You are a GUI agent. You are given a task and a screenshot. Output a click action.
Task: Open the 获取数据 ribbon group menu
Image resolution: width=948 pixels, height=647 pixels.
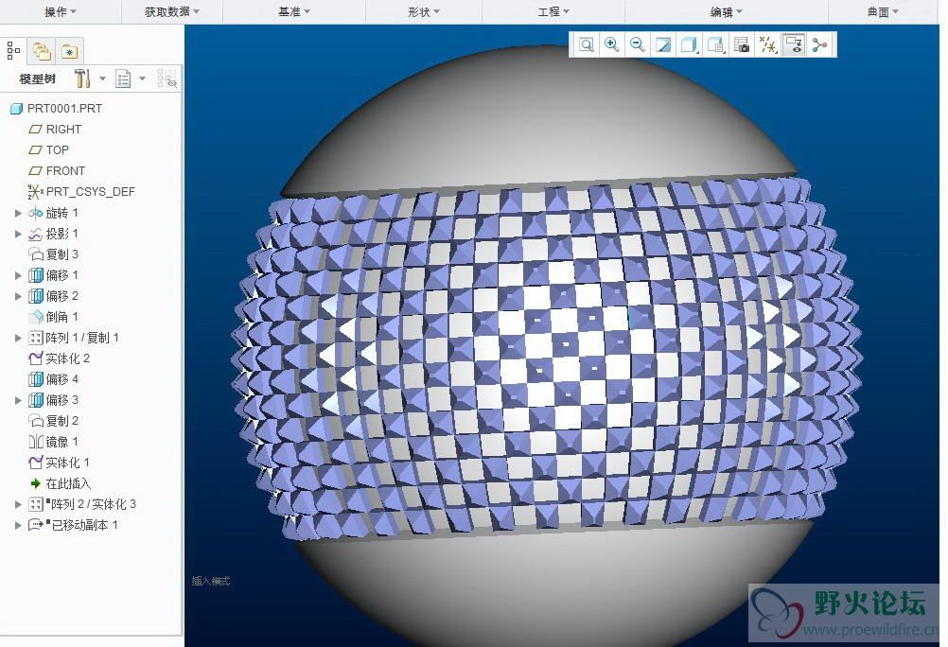pos(171,11)
